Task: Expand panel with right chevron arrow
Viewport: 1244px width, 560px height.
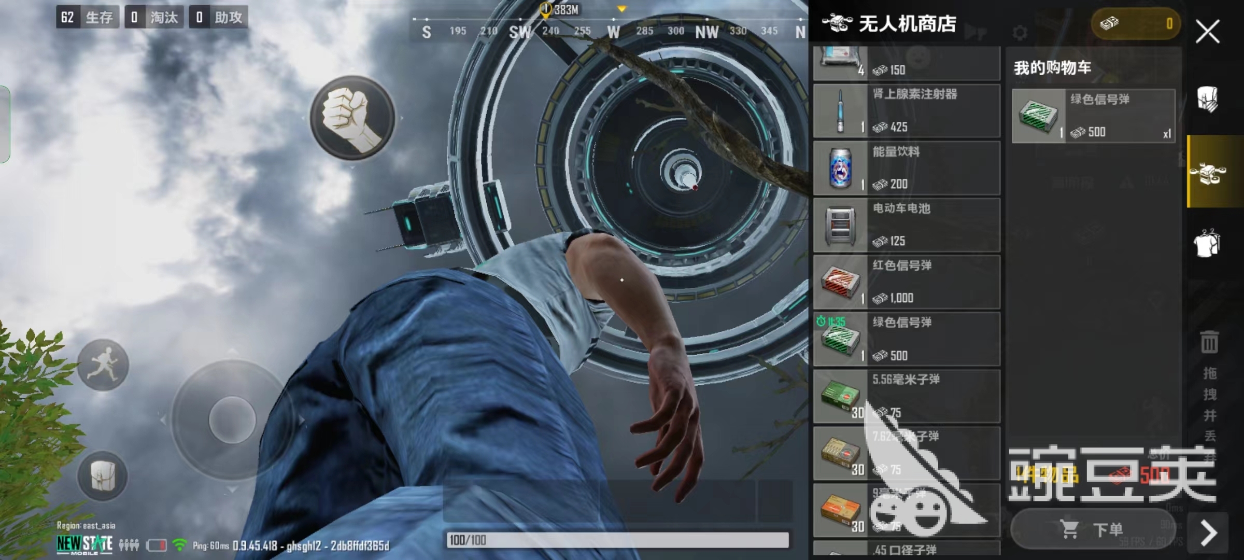Action: pos(1208,533)
